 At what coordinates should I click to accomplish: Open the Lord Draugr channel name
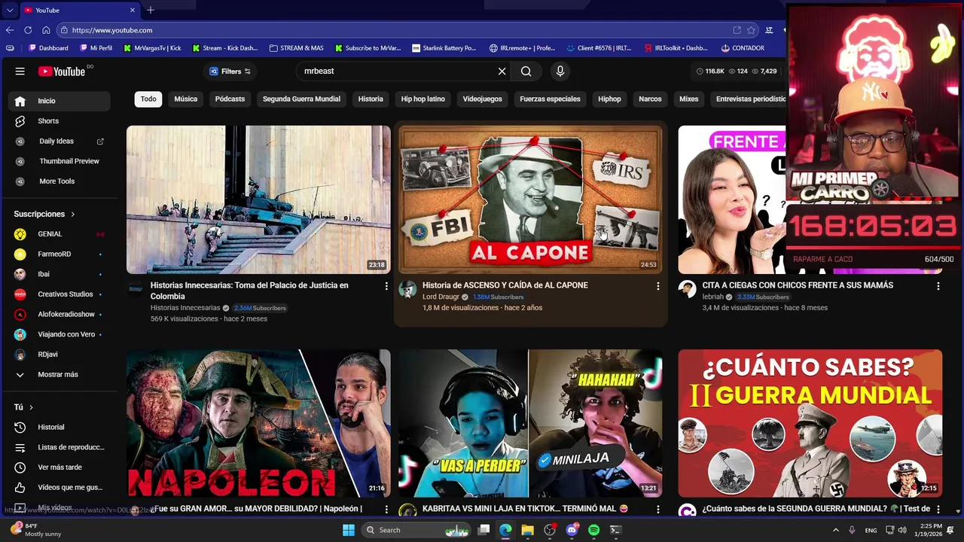pos(441,297)
